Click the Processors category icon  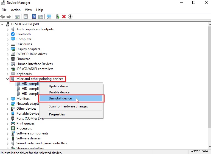point(13,128)
